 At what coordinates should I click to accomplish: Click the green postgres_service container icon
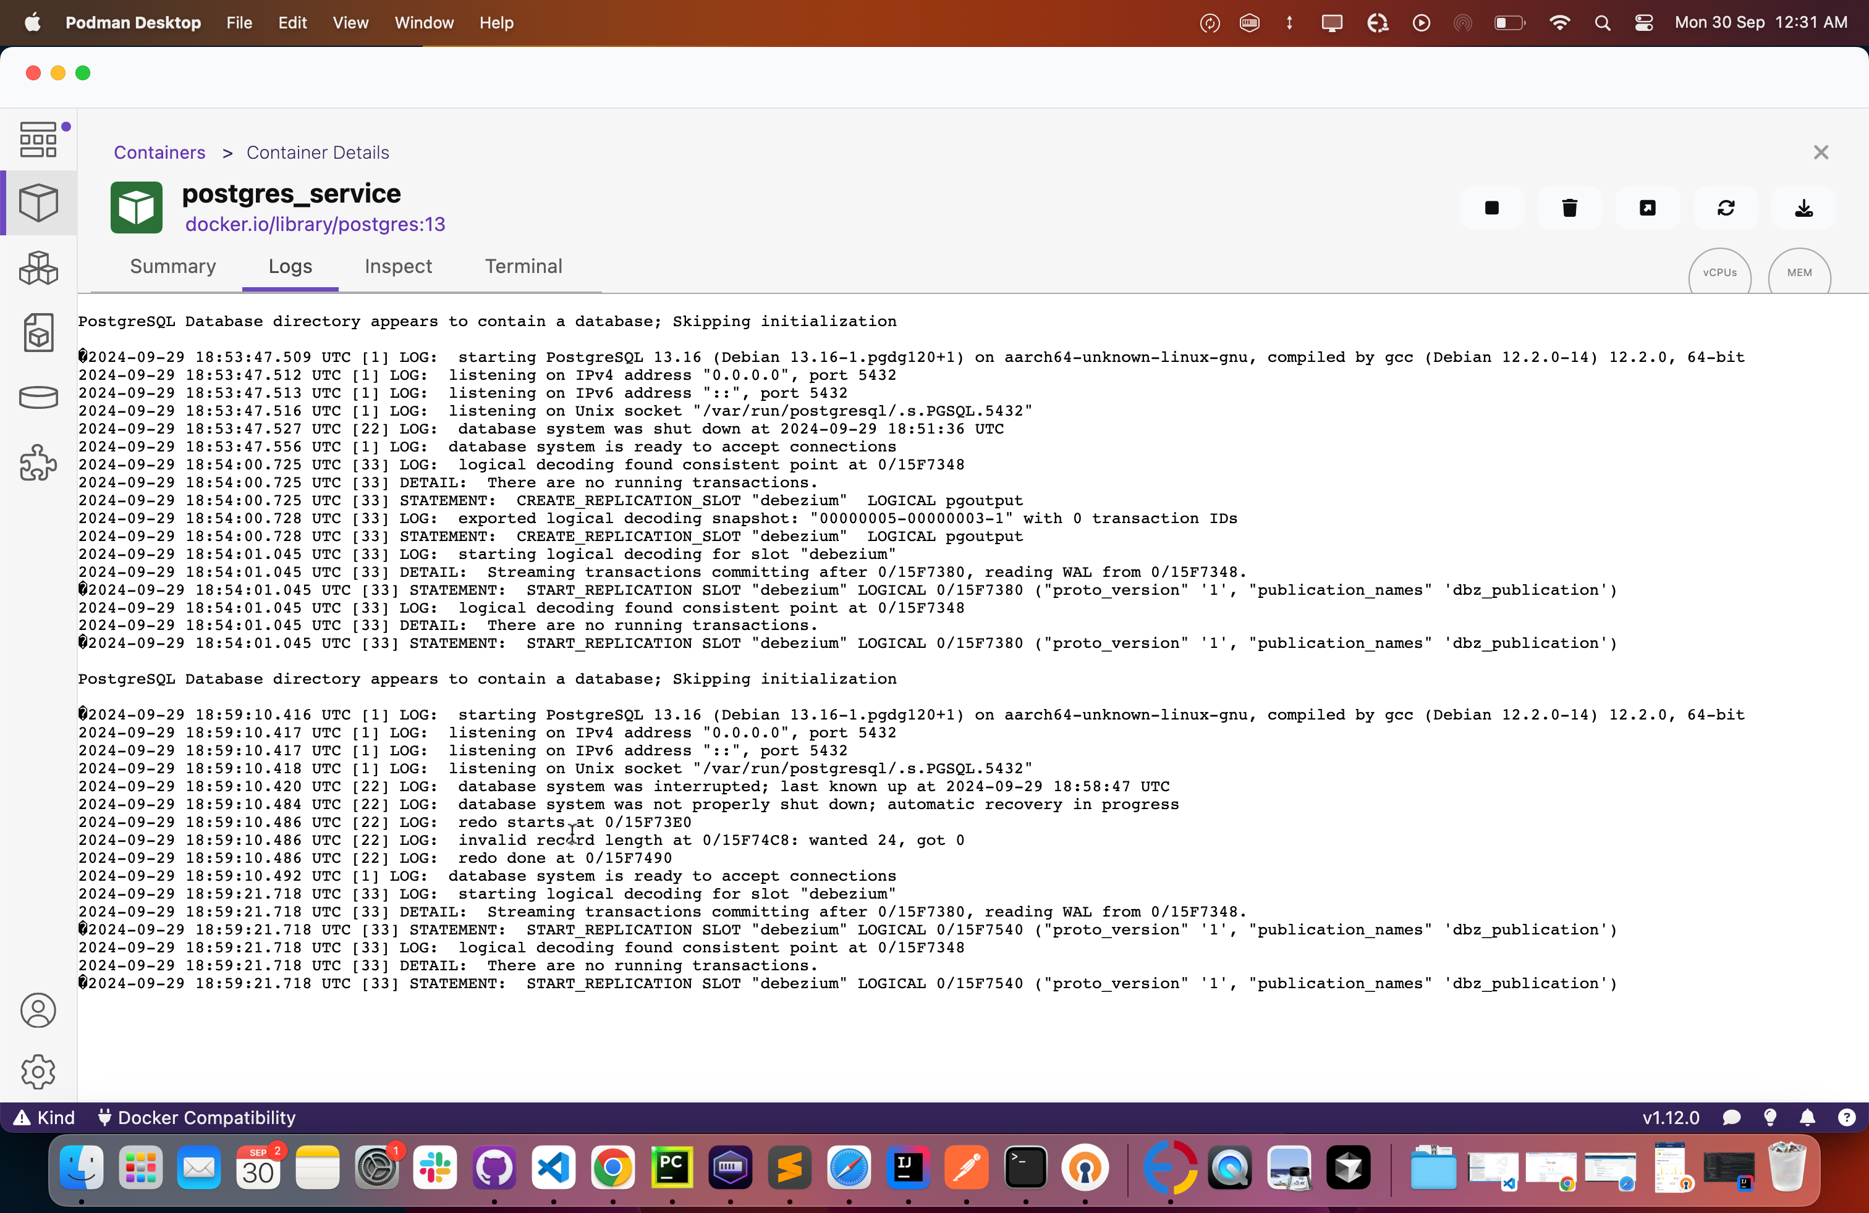[x=137, y=208]
